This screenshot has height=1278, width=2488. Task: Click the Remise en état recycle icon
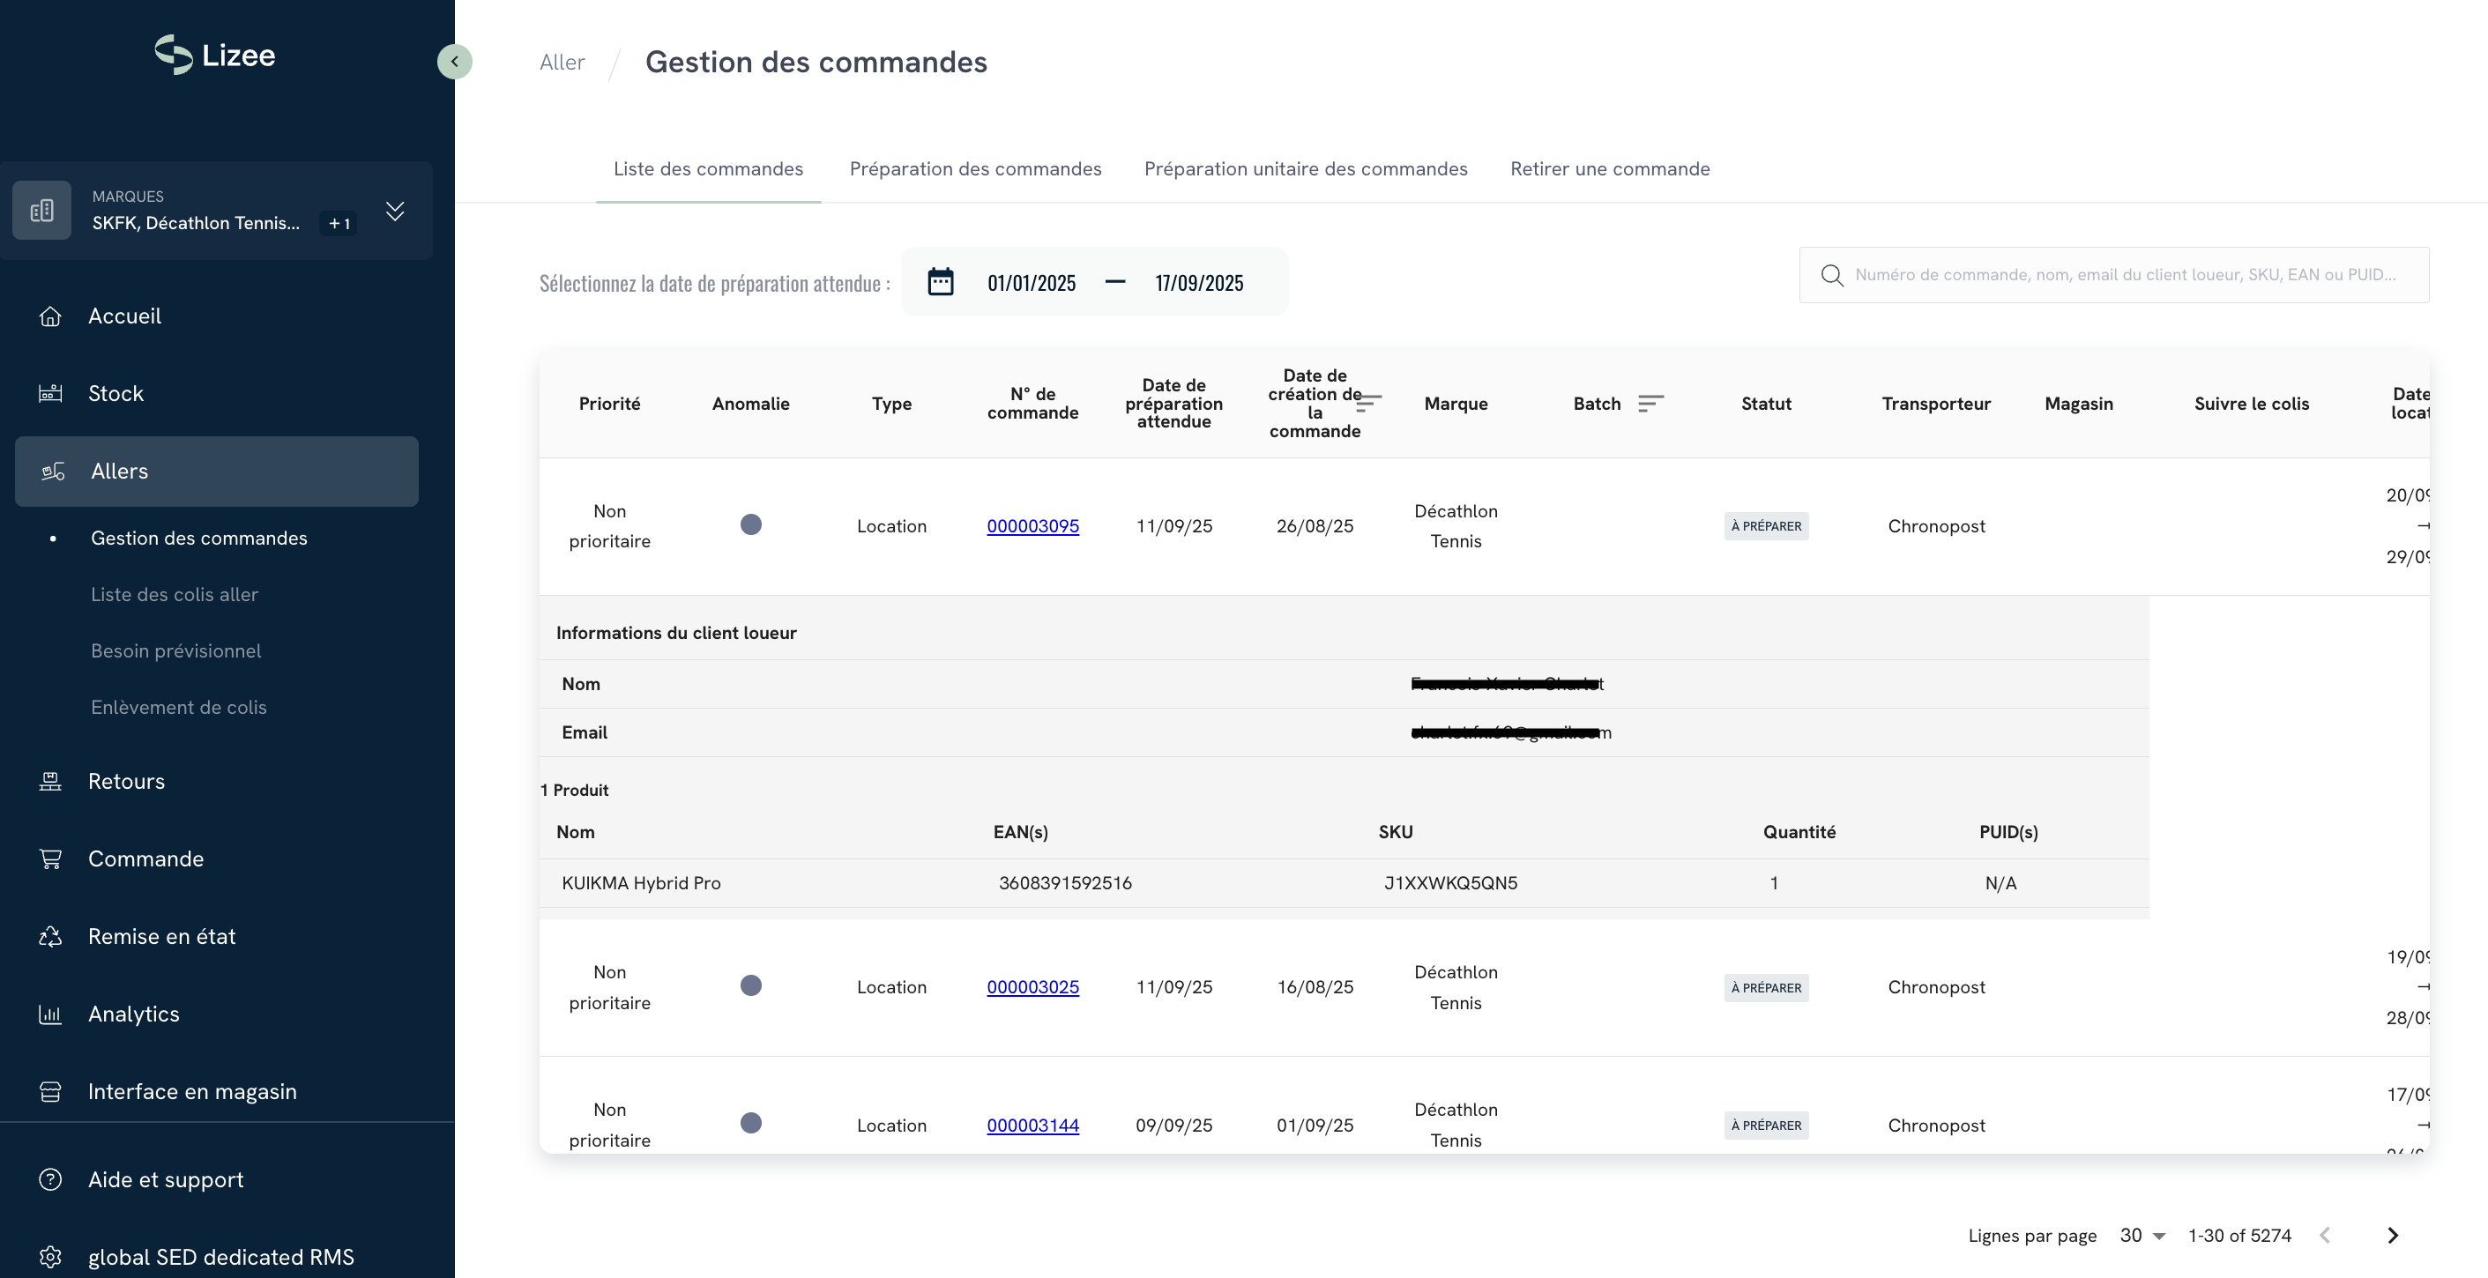pyautogui.click(x=50, y=937)
